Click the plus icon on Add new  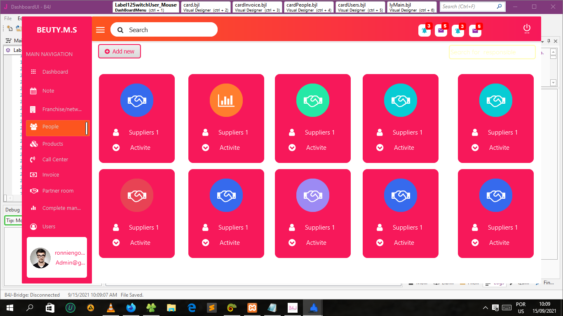click(x=107, y=51)
